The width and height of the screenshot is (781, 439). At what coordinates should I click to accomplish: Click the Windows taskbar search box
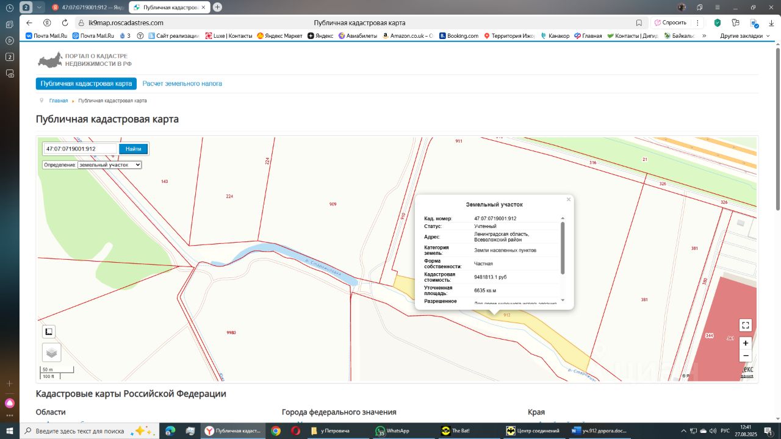coord(88,430)
